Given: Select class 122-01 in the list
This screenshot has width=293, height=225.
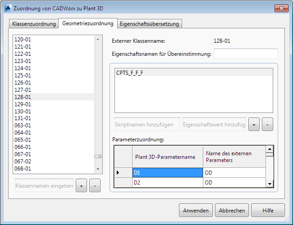Looking at the screenshot, I should 54,54.
